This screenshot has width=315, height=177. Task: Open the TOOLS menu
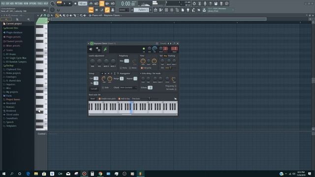40,3
